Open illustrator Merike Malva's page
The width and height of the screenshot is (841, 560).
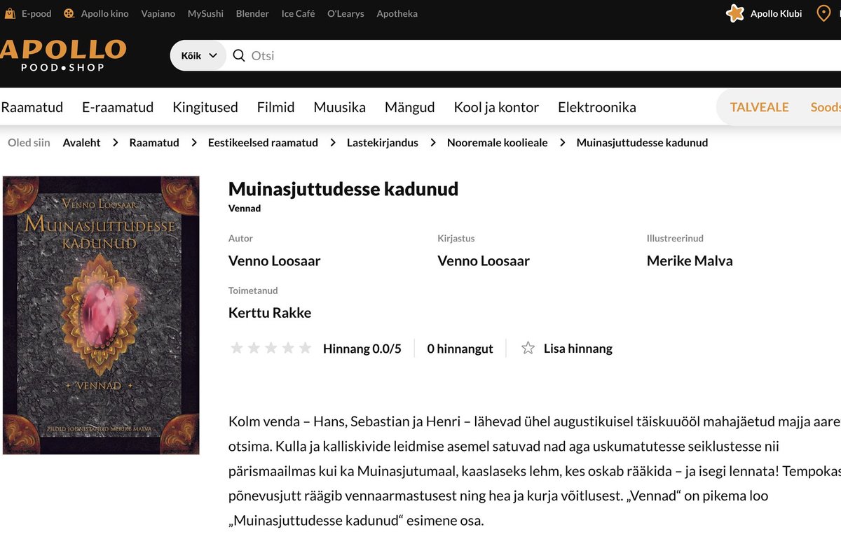tap(690, 260)
